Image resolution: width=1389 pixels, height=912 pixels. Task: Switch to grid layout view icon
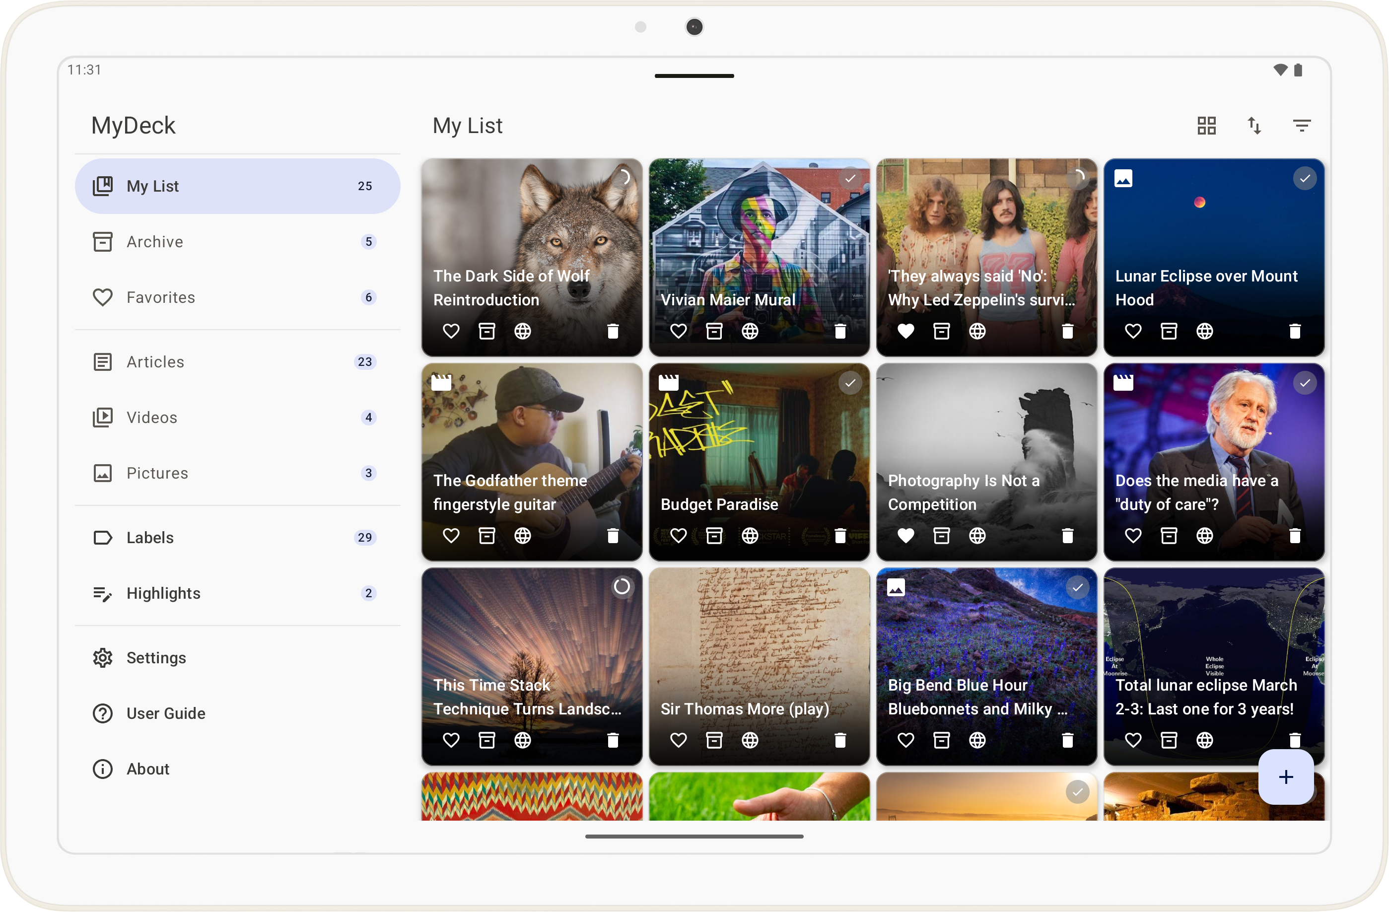[x=1206, y=126]
